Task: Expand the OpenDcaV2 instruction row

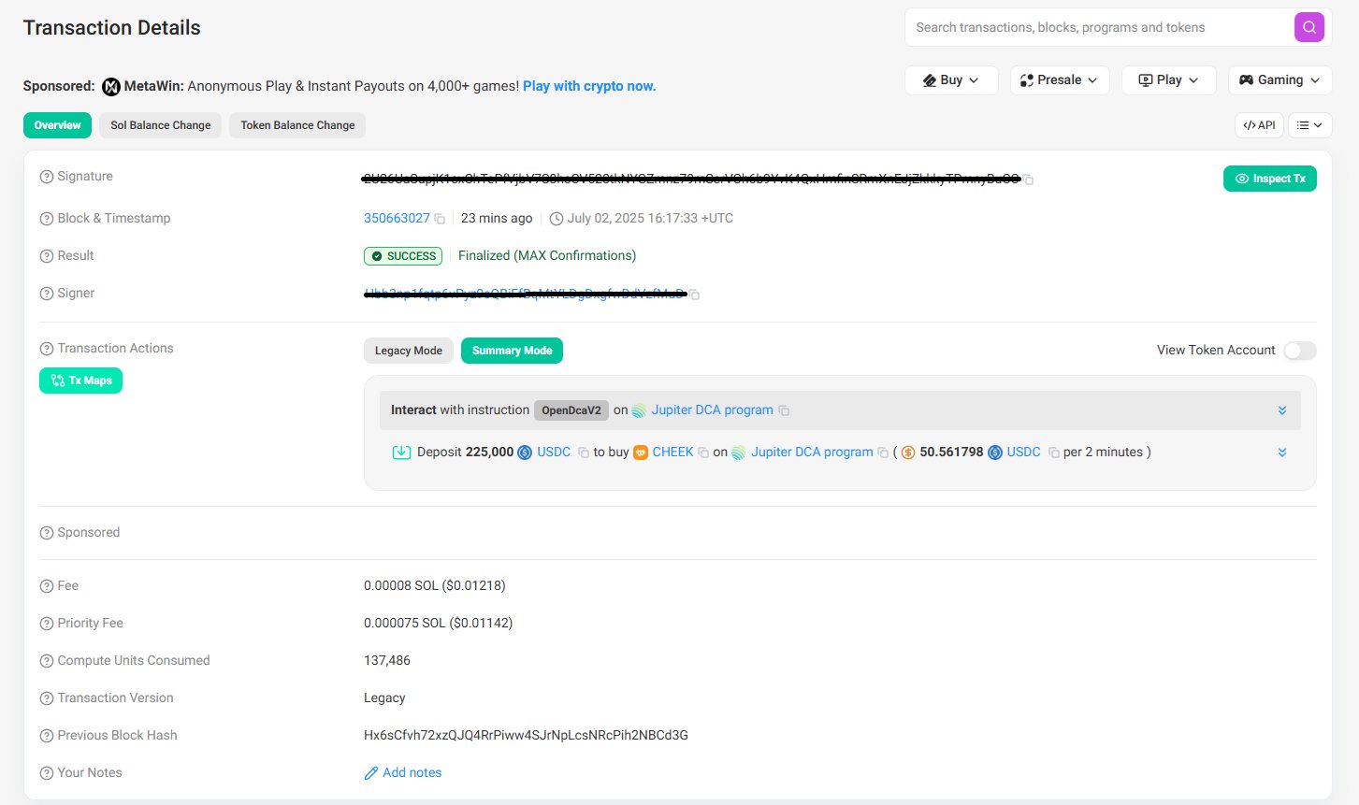Action: [x=1282, y=410]
